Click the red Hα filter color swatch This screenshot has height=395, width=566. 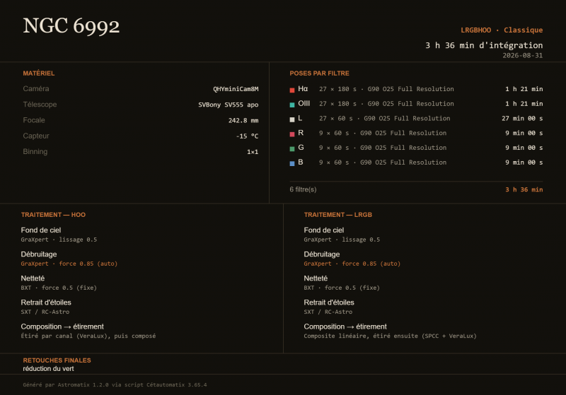pyautogui.click(x=292, y=90)
